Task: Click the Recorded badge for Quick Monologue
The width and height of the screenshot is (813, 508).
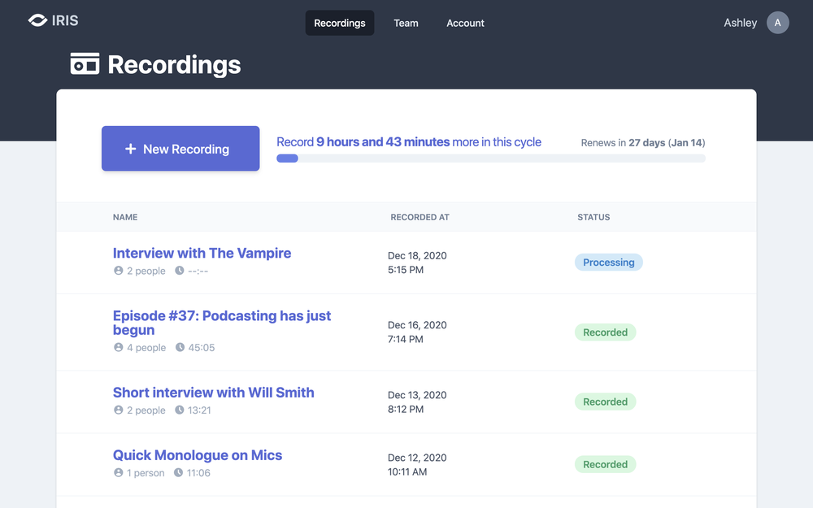Action: (605, 464)
